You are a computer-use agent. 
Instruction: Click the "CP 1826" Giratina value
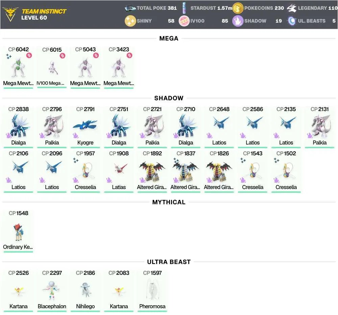(219, 154)
